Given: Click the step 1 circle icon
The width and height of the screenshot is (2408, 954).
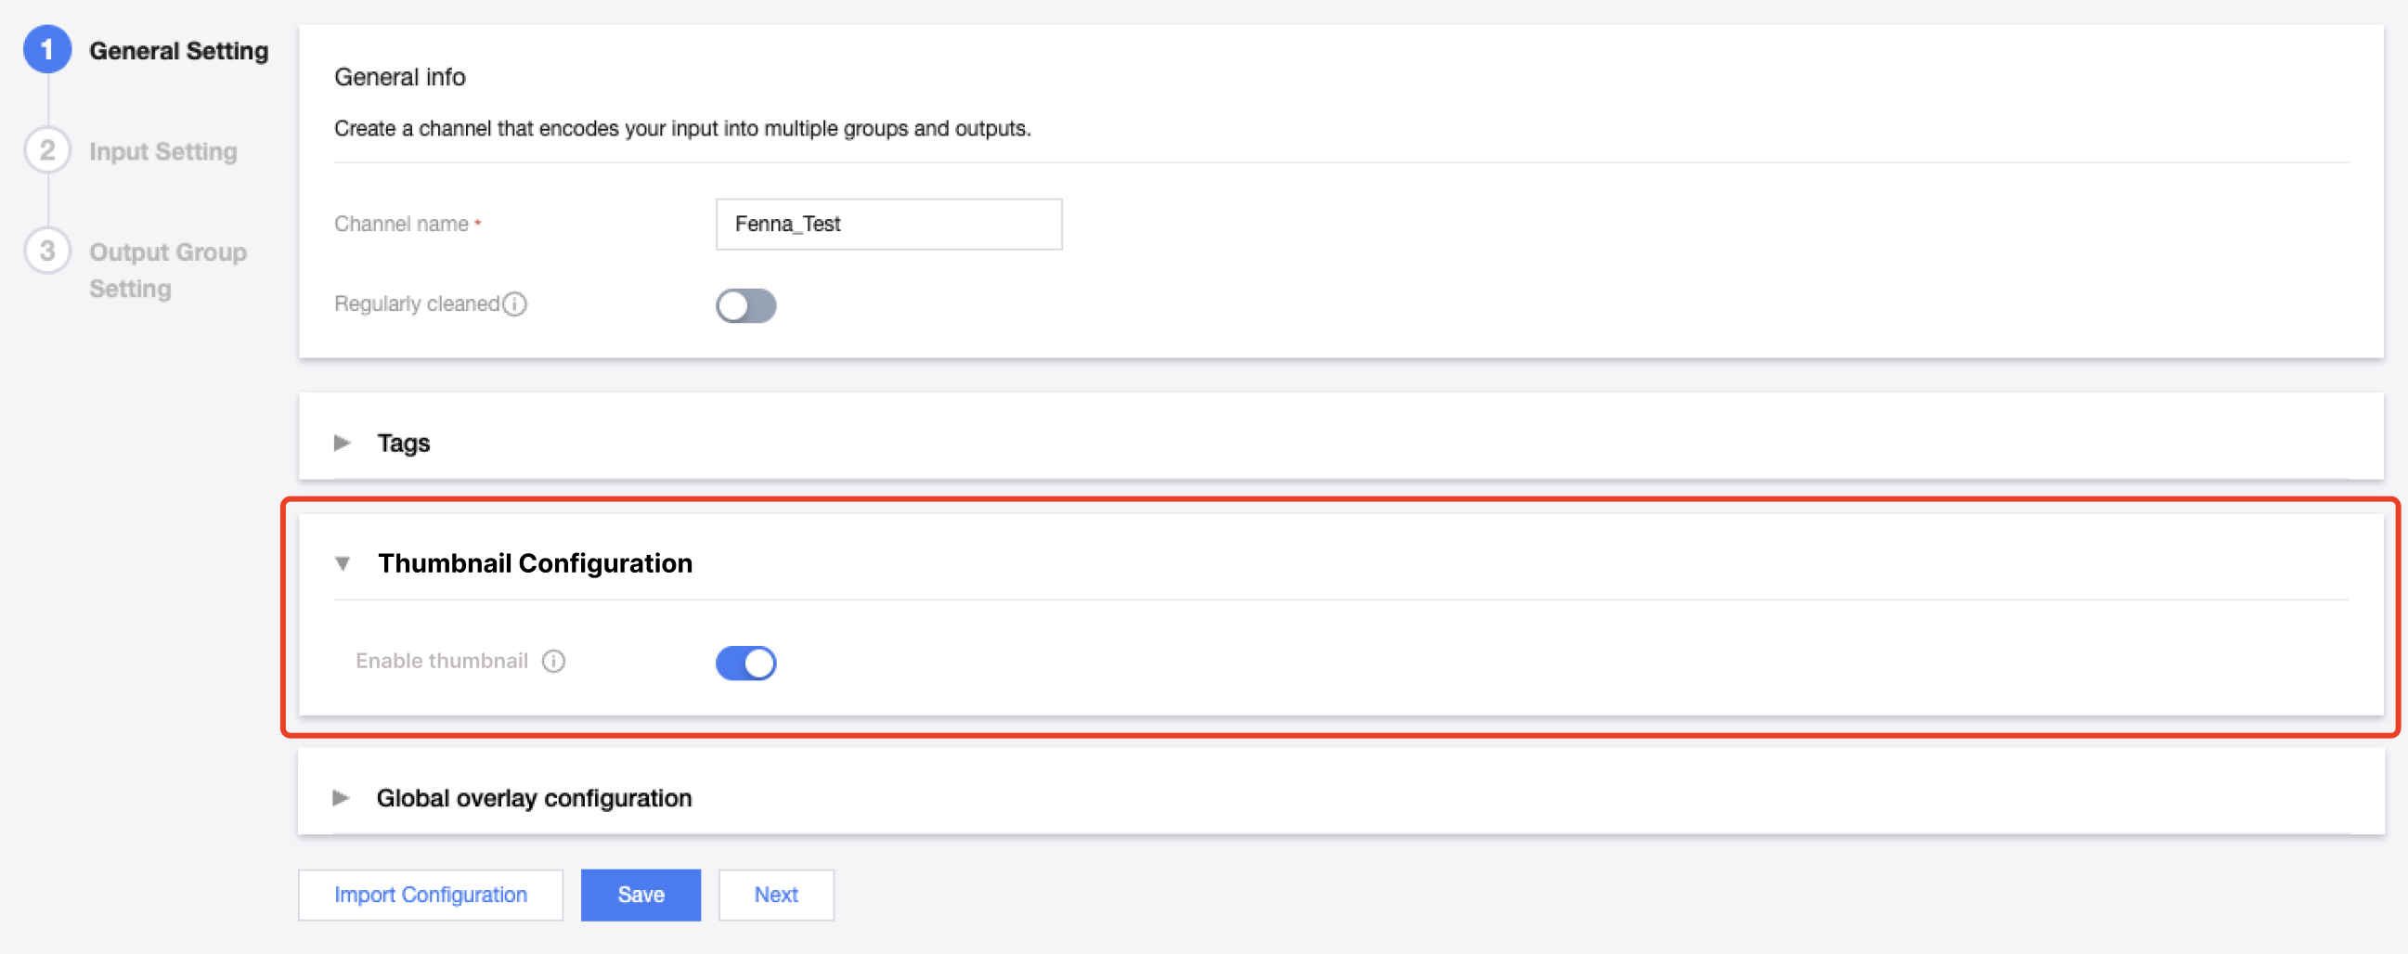Looking at the screenshot, I should click(x=46, y=50).
